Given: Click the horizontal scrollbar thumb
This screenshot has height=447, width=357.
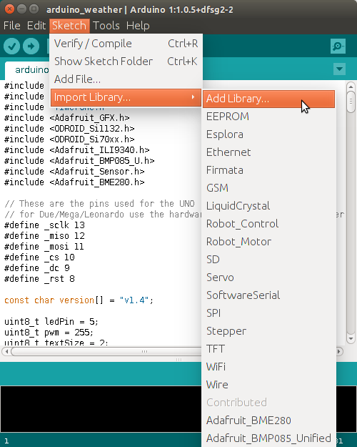Looking at the screenshot, I should [x=106, y=351].
